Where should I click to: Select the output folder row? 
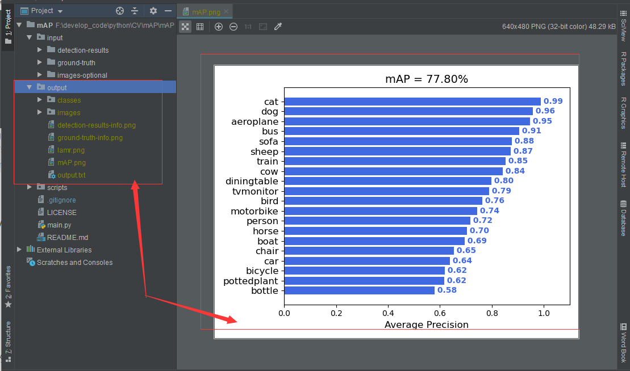pos(95,87)
